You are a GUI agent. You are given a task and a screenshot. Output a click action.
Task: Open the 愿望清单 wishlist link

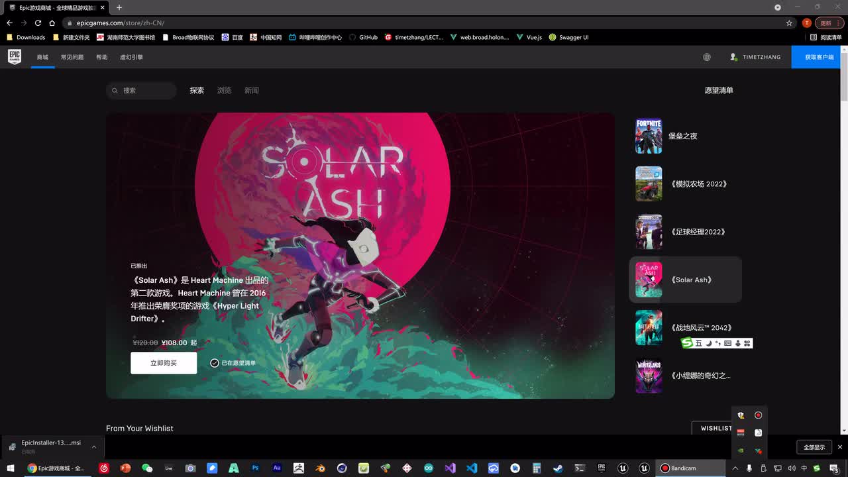pos(719,90)
